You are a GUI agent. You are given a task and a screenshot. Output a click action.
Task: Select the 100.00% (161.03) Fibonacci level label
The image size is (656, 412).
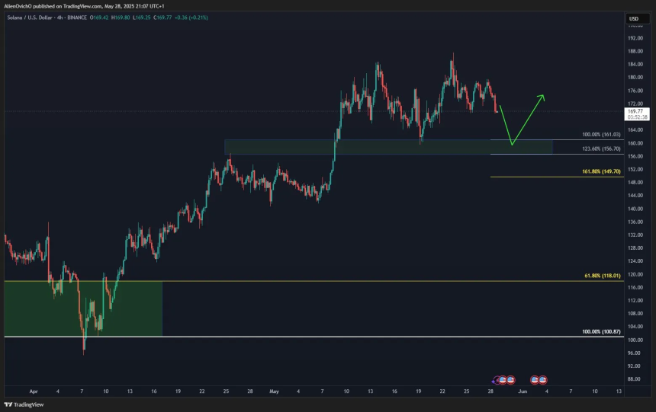click(601, 135)
